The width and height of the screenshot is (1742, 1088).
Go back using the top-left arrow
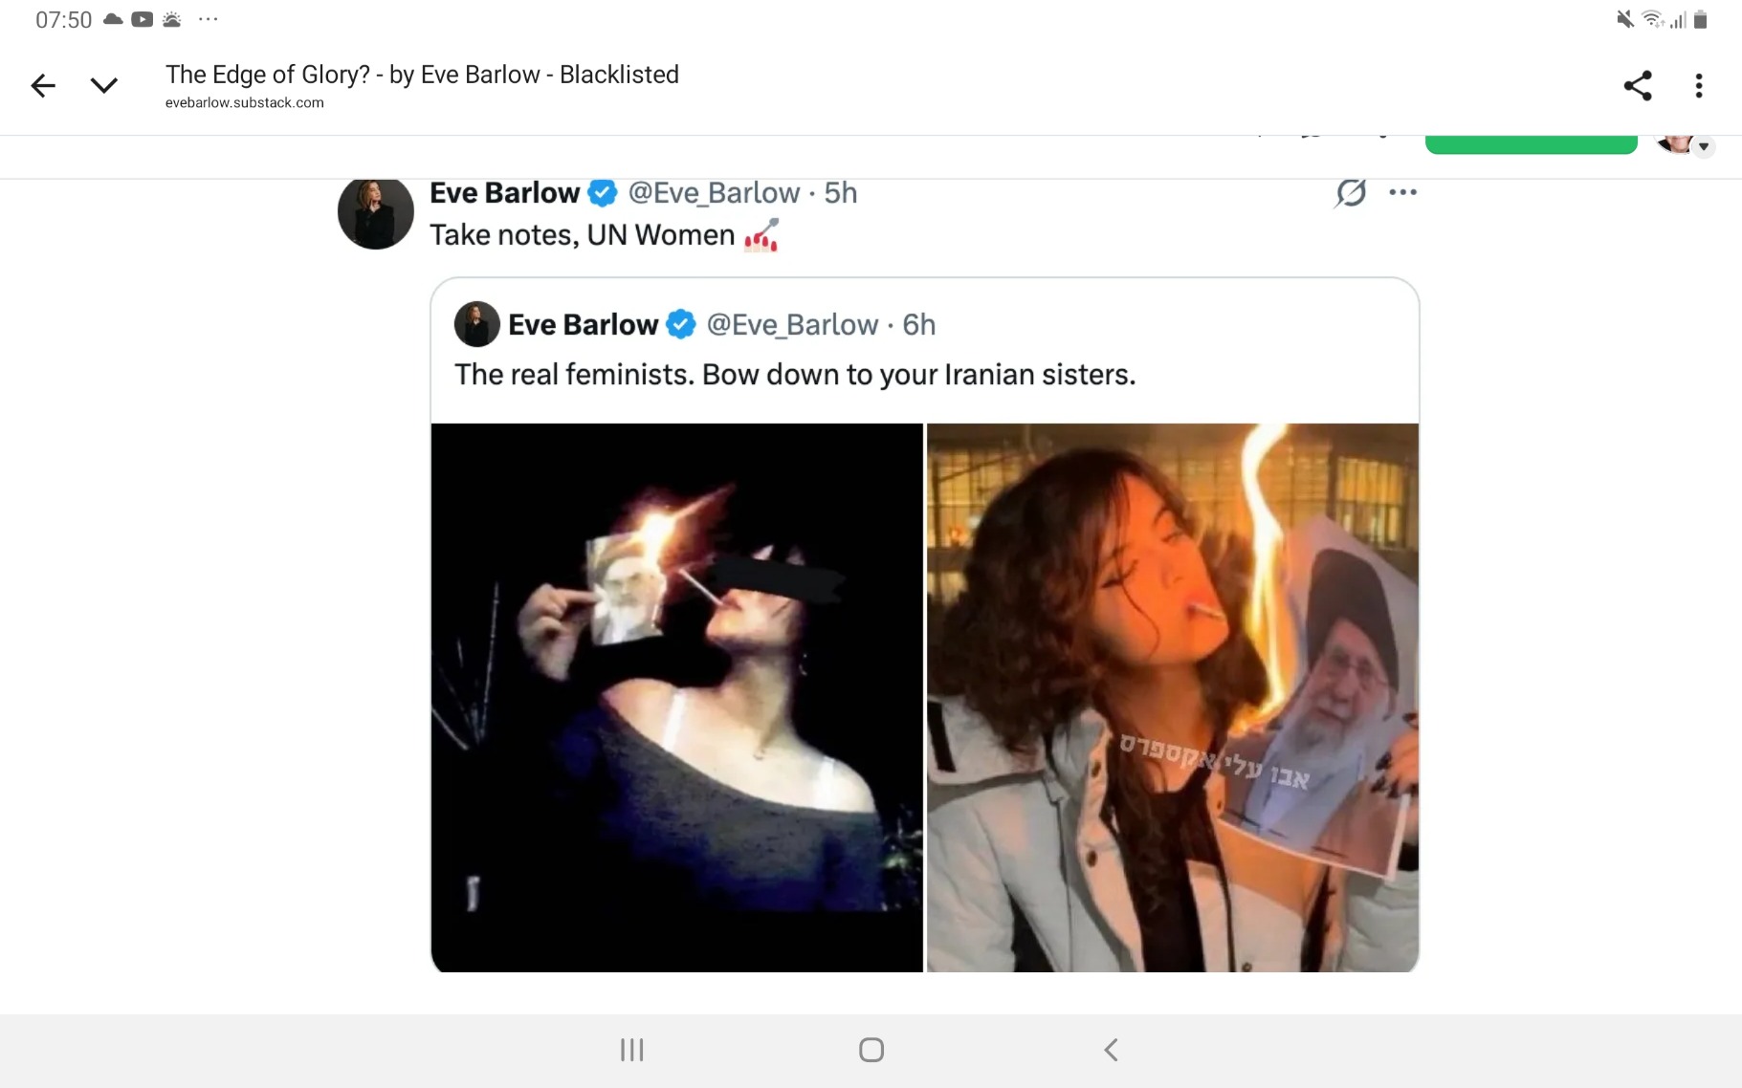pos(43,86)
